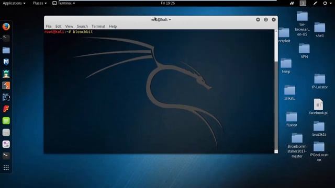The width and height of the screenshot is (335, 188).
Task: Launch Firefox from the dock
Action: click(6, 27)
